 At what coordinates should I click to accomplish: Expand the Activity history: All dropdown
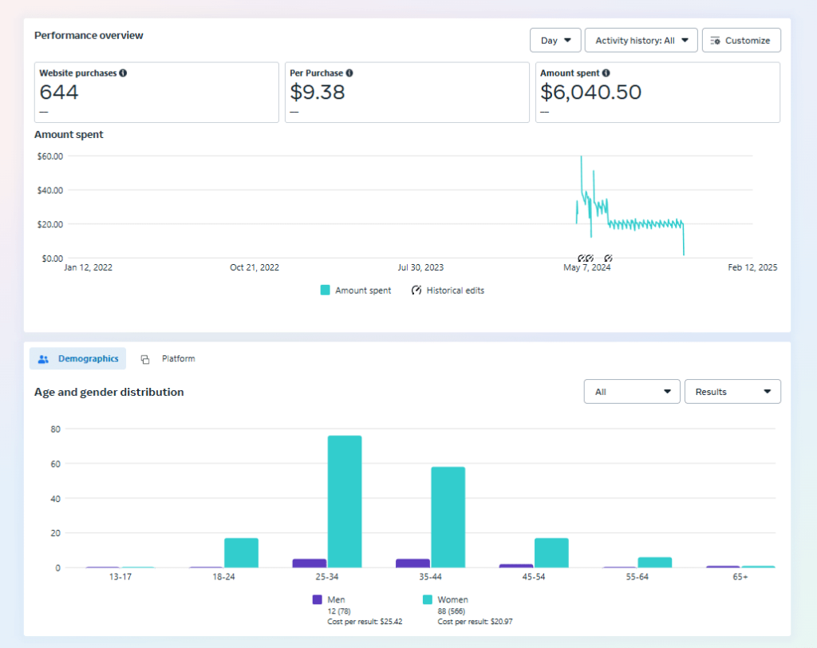(x=641, y=41)
